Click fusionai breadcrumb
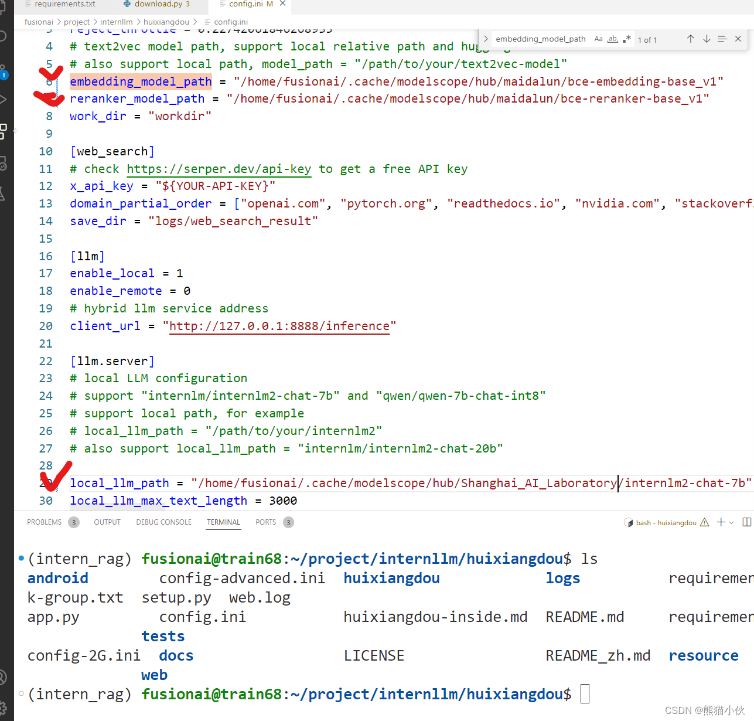Screen dimensions: 754x721 click(x=39, y=22)
